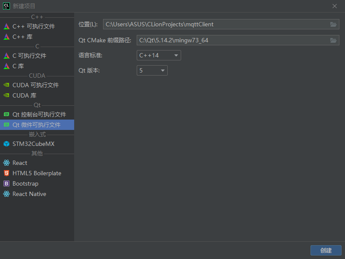
Task: Choose C 可执行文件 project type
Action: tap(37, 56)
